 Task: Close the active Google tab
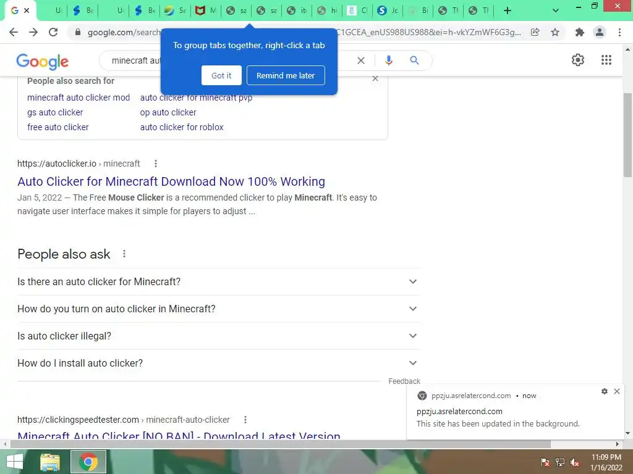(x=27, y=10)
